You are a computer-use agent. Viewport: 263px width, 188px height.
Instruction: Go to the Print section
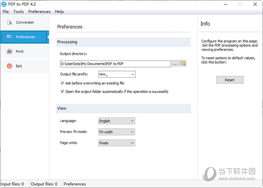coord(25,51)
